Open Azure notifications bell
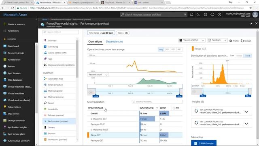 [191, 15]
